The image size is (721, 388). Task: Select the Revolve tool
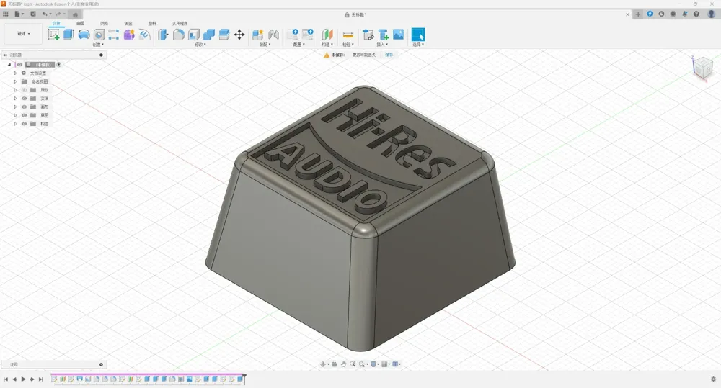[84, 35]
